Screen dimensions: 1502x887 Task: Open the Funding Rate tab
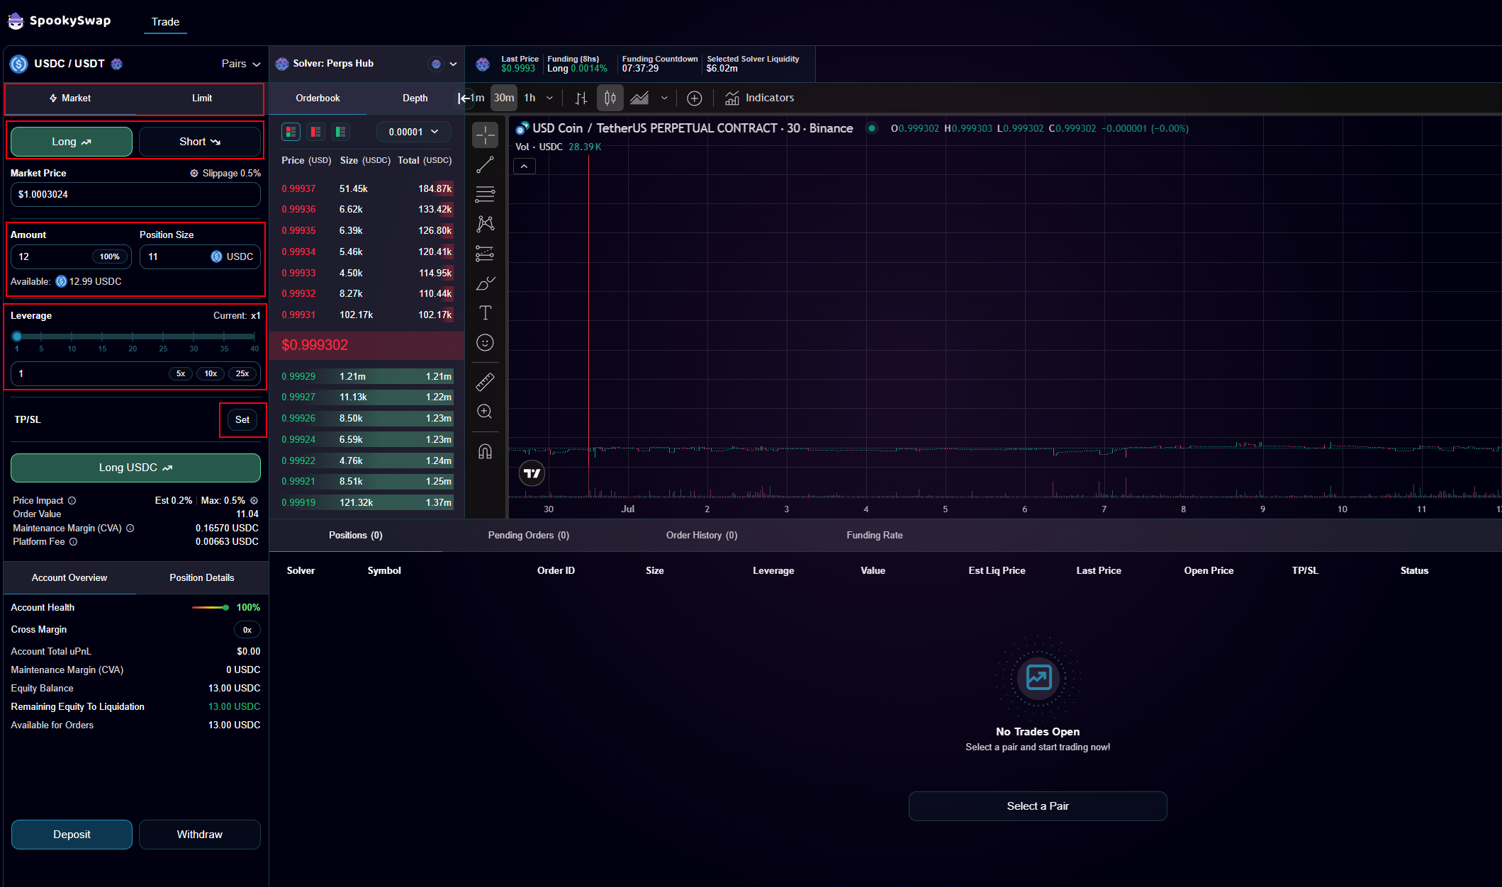874,535
